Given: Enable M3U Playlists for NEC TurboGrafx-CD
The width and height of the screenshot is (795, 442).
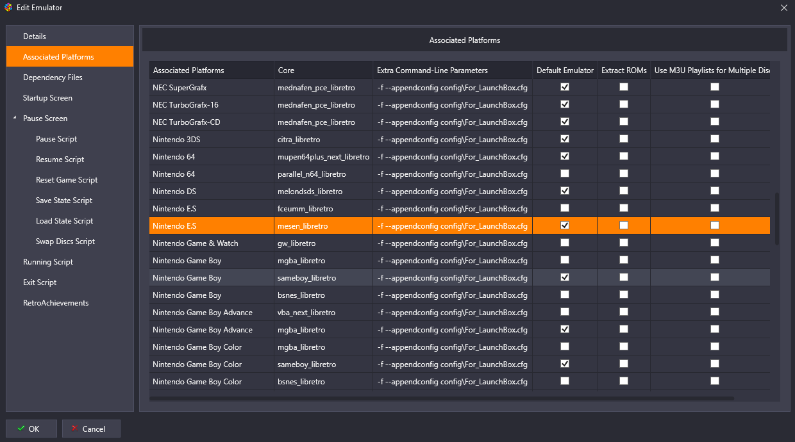Looking at the screenshot, I should coord(714,122).
